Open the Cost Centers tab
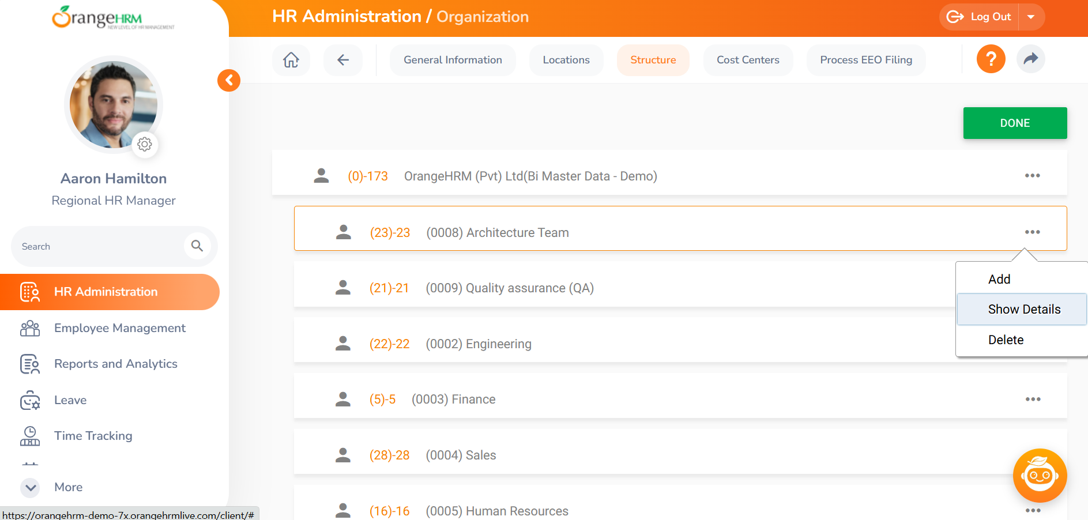The height and width of the screenshot is (520, 1088). click(x=748, y=60)
